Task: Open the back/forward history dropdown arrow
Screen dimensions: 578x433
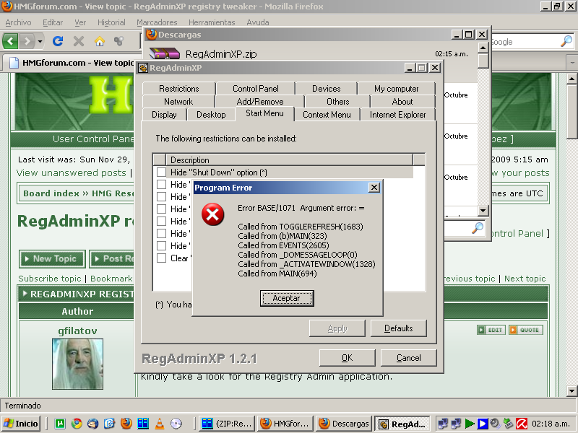Action: coord(40,41)
